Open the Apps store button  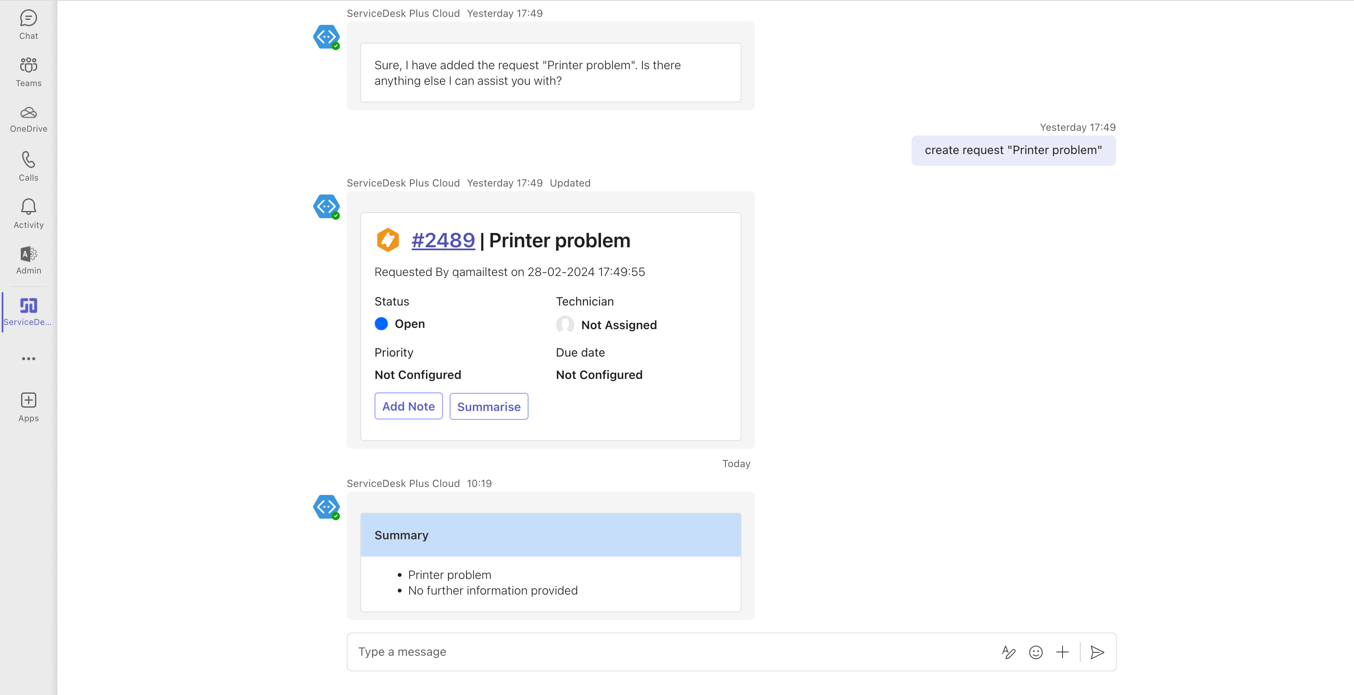[28, 407]
